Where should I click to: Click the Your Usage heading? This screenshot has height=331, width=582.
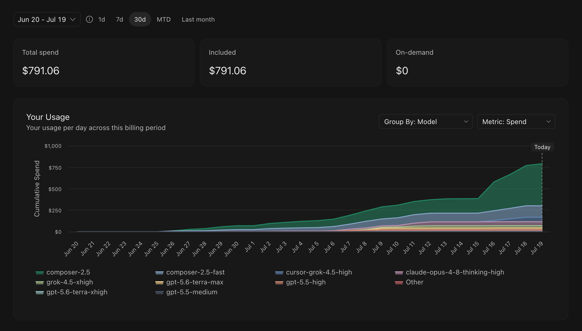click(x=48, y=117)
